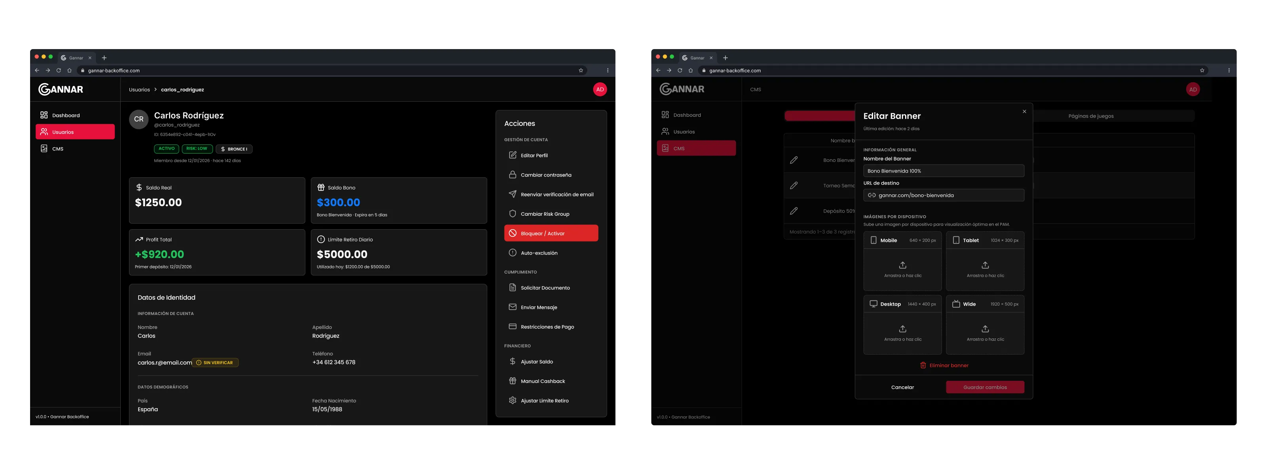
Task: Reload page in left browser window
Action: (x=59, y=70)
